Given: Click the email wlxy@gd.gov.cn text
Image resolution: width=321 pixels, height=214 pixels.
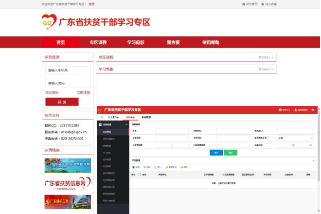Looking at the screenshot, I should tap(74, 132).
